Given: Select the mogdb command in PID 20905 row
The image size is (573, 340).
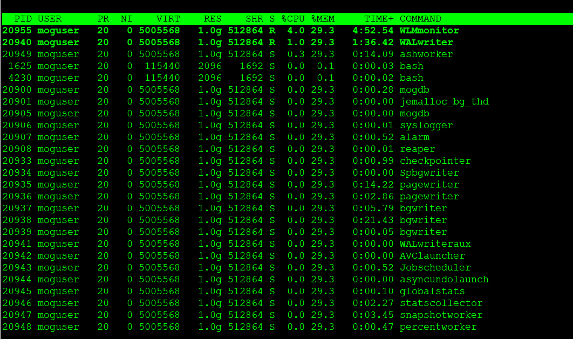Looking at the screenshot, I should 414,114.
